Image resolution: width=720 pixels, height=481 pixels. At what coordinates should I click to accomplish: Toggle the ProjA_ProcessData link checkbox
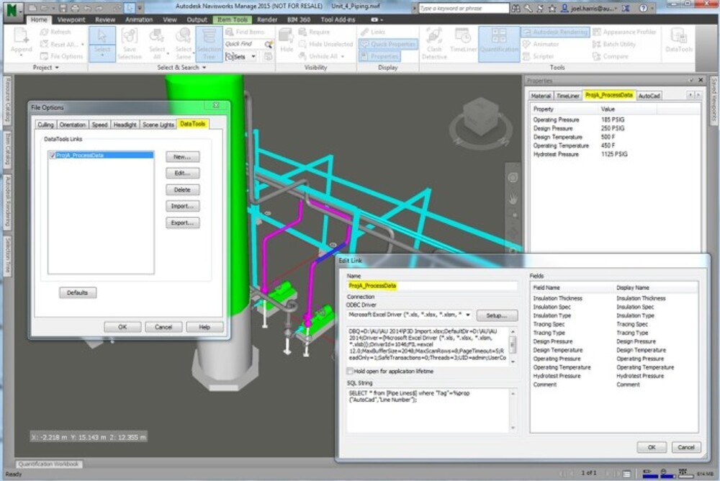pyautogui.click(x=52, y=156)
